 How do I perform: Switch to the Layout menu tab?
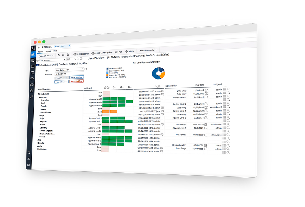pyautogui.click(x=48, y=51)
